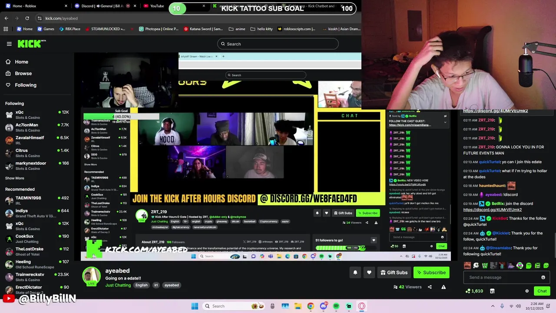Go back in the browser
Screen dimensions: 556x313
click(x=6, y=18)
